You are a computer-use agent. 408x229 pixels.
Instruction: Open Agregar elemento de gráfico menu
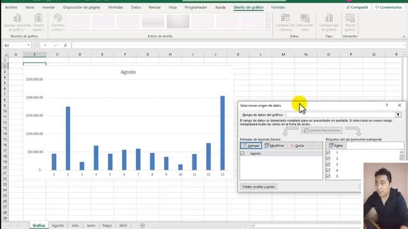[17, 23]
